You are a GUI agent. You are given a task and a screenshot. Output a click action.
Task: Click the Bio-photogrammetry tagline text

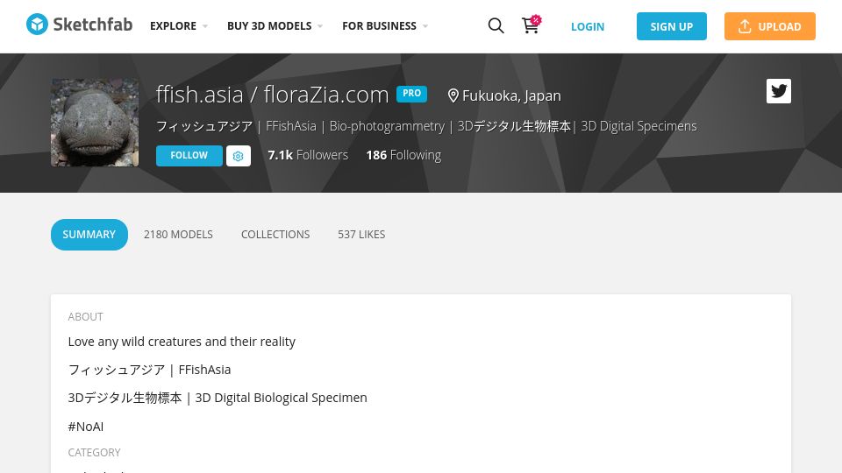pos(387,126)
